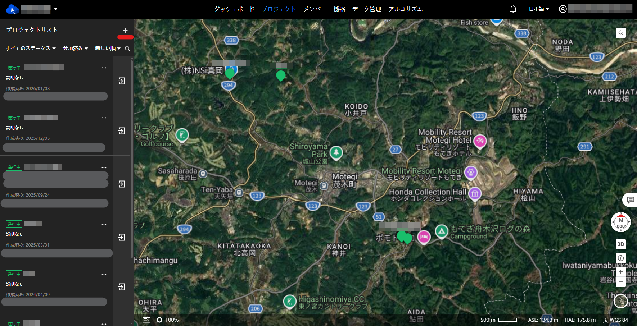Open the message panel on the map

click(630, 200)
